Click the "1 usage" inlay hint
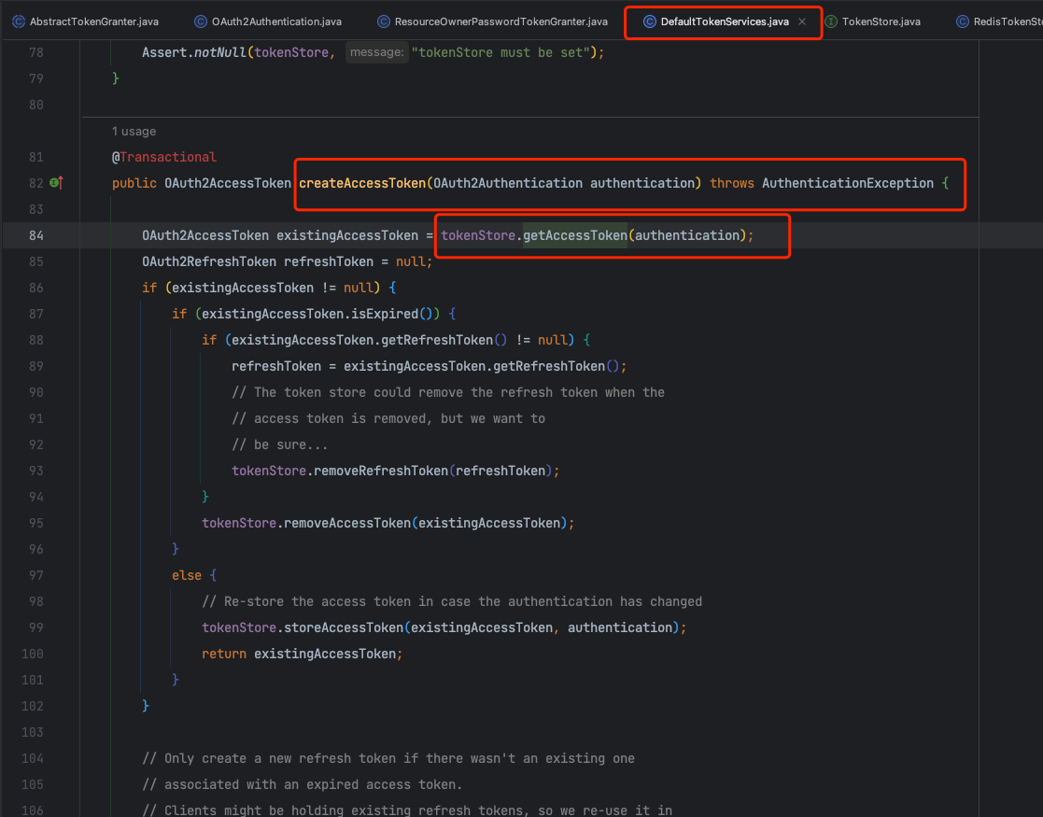The height and width of the screenshot is (817, 1043). coord(134,132)
